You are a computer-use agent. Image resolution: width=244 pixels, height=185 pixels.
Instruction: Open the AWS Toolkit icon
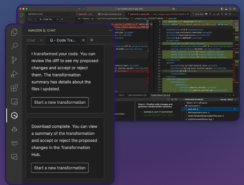[14, 143]
